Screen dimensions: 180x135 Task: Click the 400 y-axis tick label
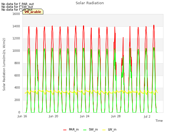click(17, 88)
